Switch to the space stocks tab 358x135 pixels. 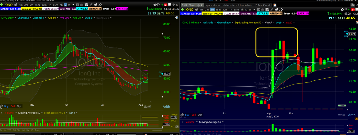pyautogui.click(x=213, y=5)
